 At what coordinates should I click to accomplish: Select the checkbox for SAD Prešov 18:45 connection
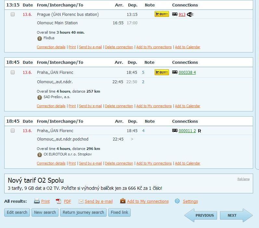pos(13,72)
